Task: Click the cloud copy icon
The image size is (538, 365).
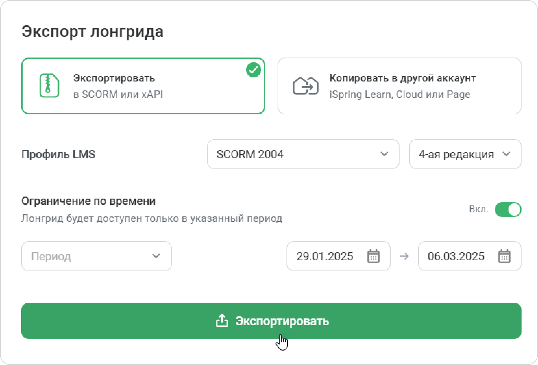Action: pos(305,86)
